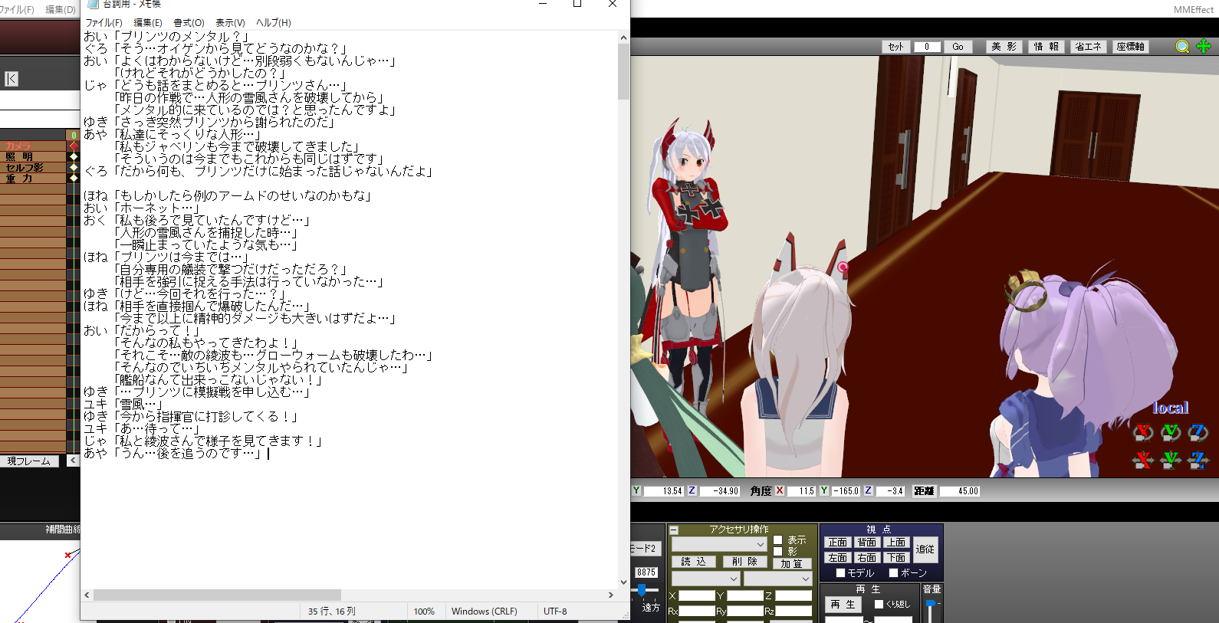Click the blue Z rotate camera icon
The width and height of the screenshot is (1219, 623).
1198,433
